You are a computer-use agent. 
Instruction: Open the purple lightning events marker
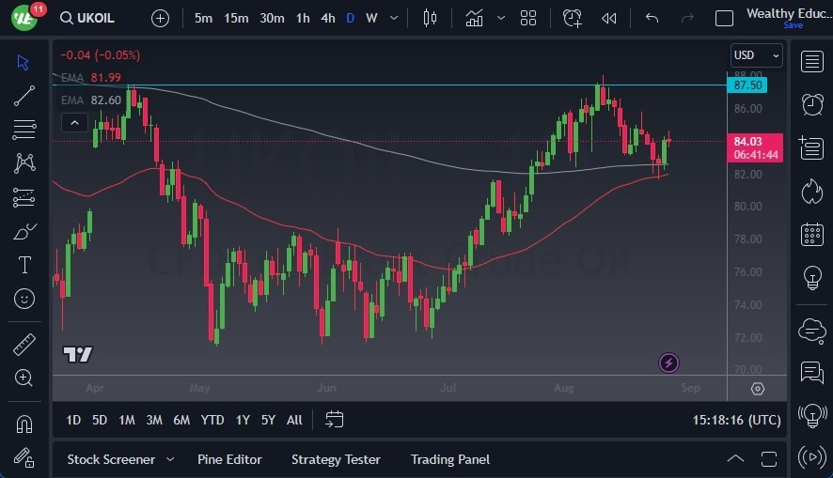pos(668,362)
